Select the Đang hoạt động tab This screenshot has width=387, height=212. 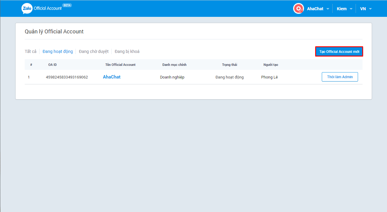pyautogui.click(x=58, y=51)
